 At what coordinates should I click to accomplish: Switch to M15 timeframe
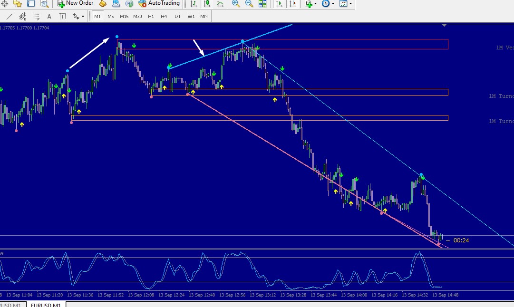pyautogui.click(x=124, y=16)
